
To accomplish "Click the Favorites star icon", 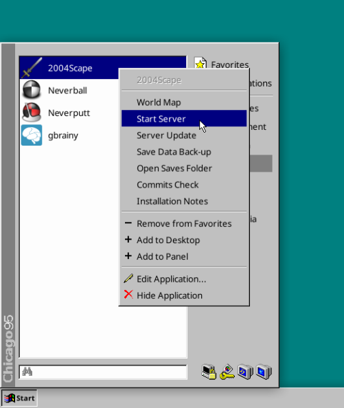I will click(x=200, y=63).
